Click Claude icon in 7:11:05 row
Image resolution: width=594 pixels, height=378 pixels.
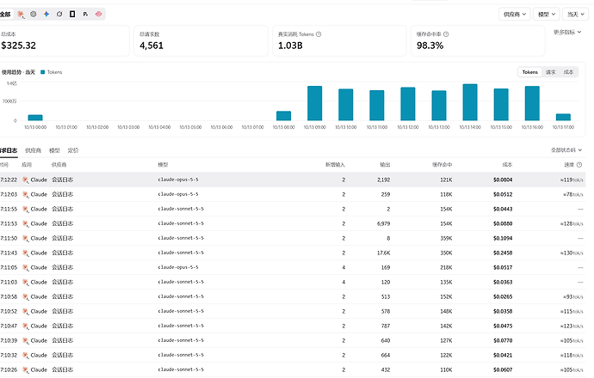pos(25,268)
